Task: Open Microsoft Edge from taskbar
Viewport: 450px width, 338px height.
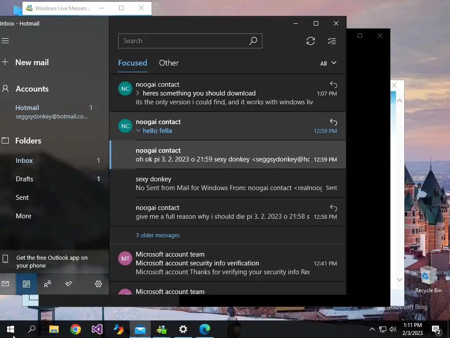Action: coord(205,329)
